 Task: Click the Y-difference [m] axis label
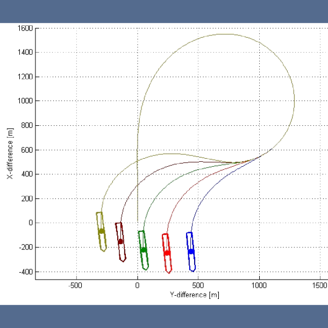[x=194, y=295]
